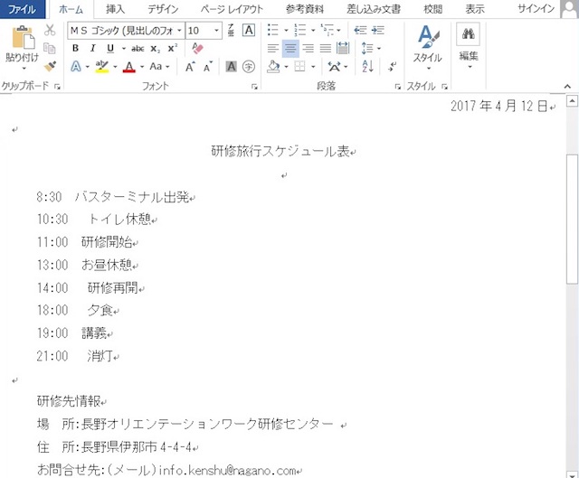Show or hide paragraph marks icon
Image resolution: width=579 pixels, height=478 pixels.
392,66
